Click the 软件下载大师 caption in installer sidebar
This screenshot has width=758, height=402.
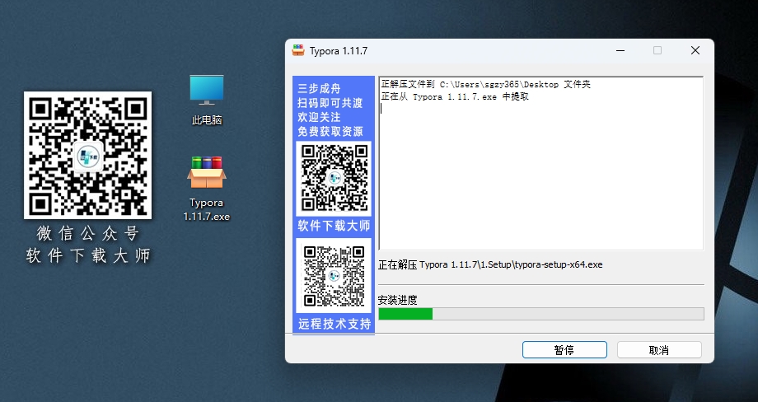pos(334,226)
